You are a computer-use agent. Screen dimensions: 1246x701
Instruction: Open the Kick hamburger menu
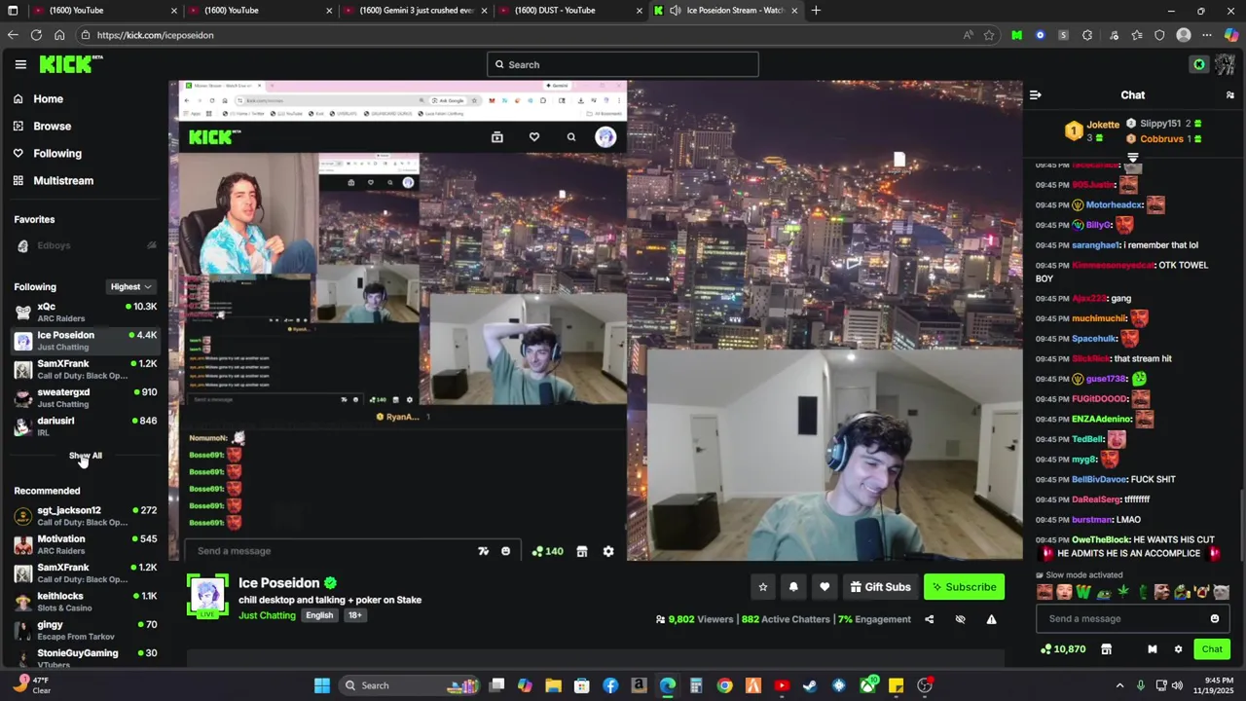coord(20,64)
